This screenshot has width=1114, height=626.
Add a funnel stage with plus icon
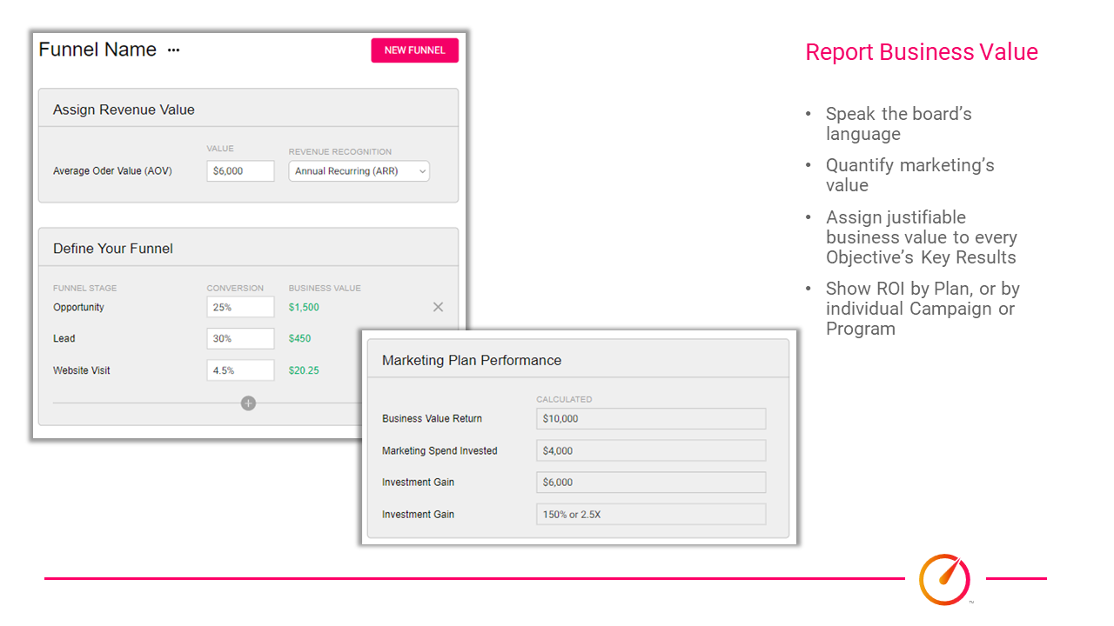(248, 403)
